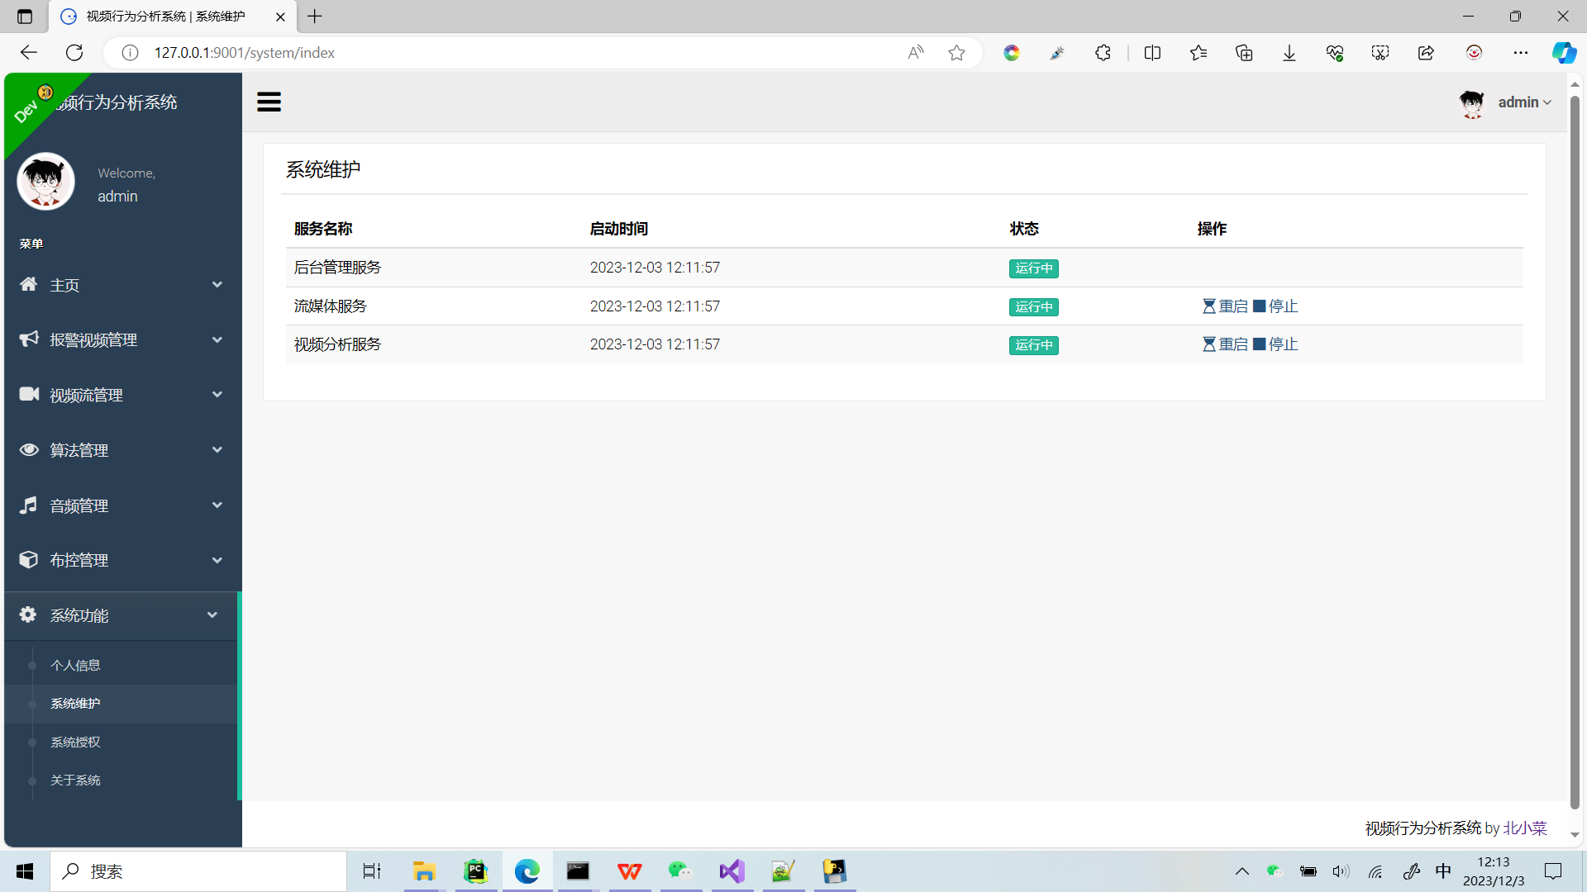The image size is (1587, 892).
Task: Click the eye icon for 算法管理
Action: point(29,449)
